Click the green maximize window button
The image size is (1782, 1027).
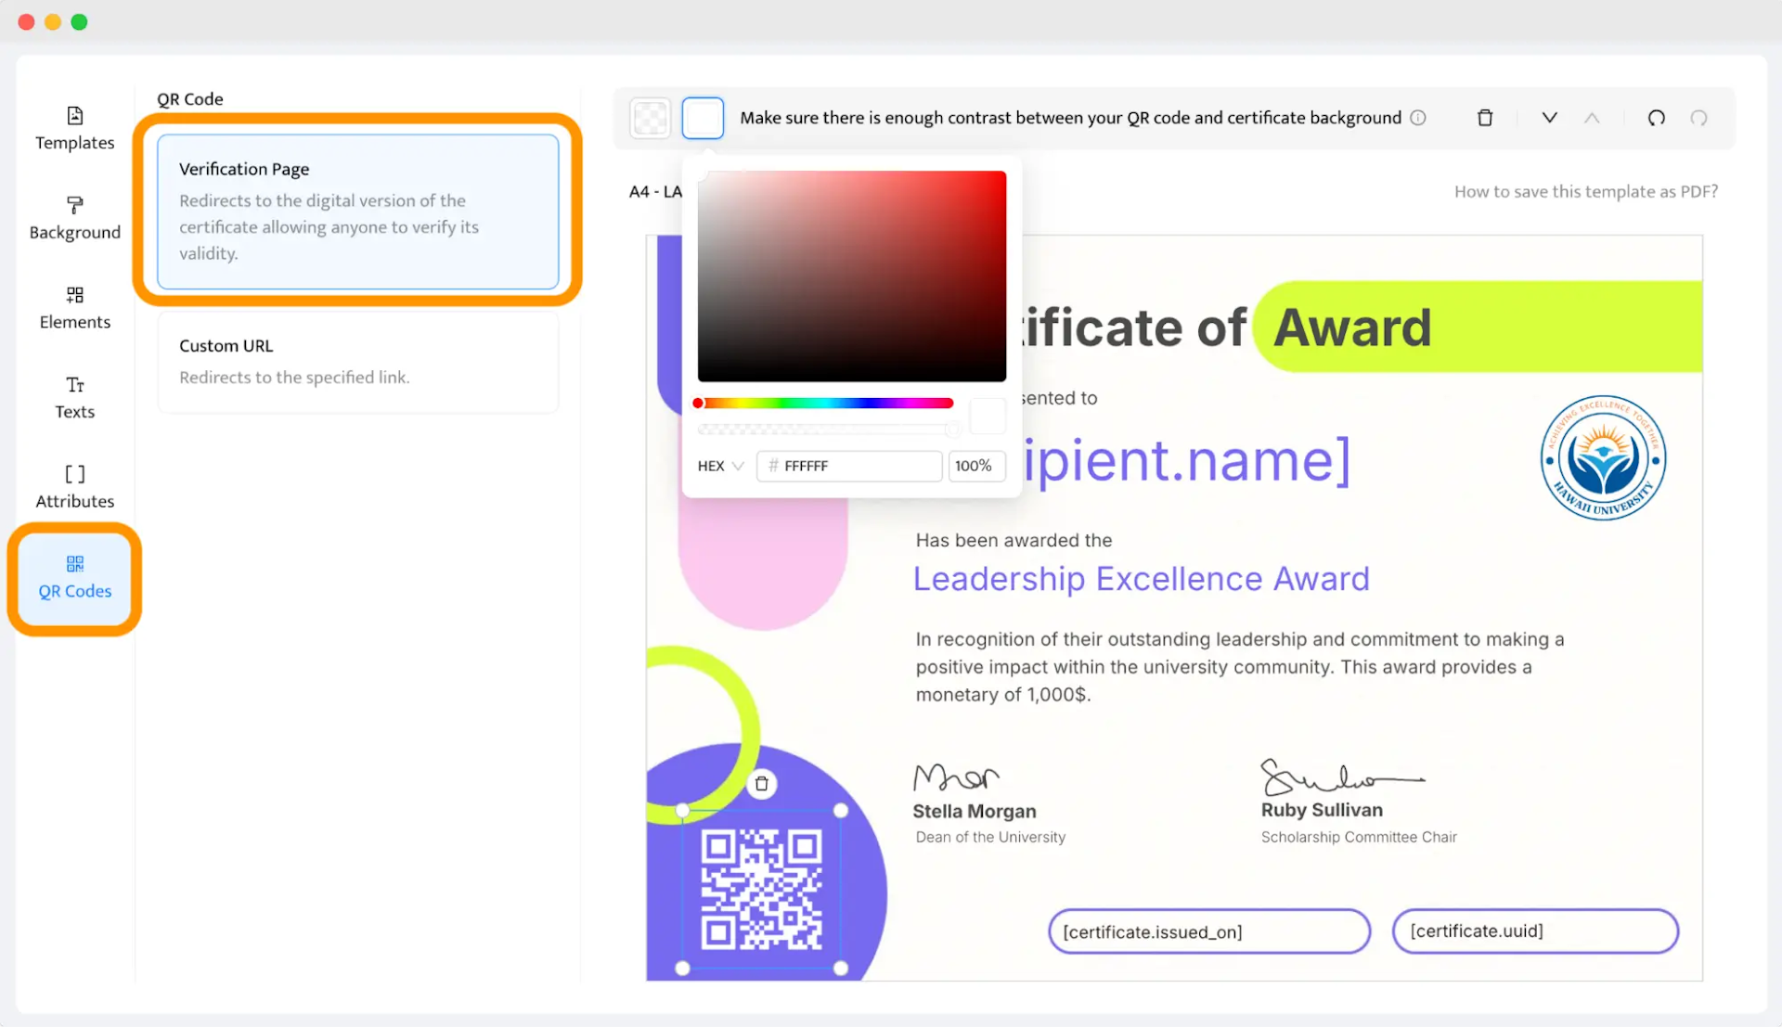79,21
